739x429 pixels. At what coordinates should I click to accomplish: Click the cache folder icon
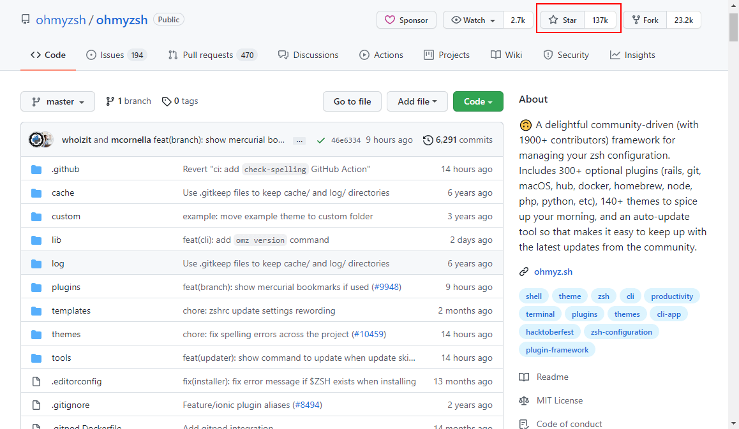[x=36, y=193]
